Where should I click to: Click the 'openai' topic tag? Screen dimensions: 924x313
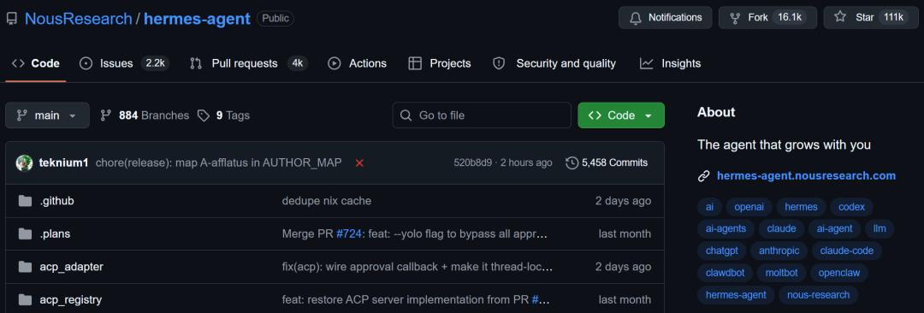(749, 207)
